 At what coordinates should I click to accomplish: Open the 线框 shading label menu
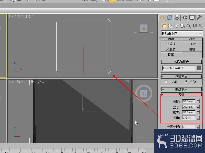point(27,17)
